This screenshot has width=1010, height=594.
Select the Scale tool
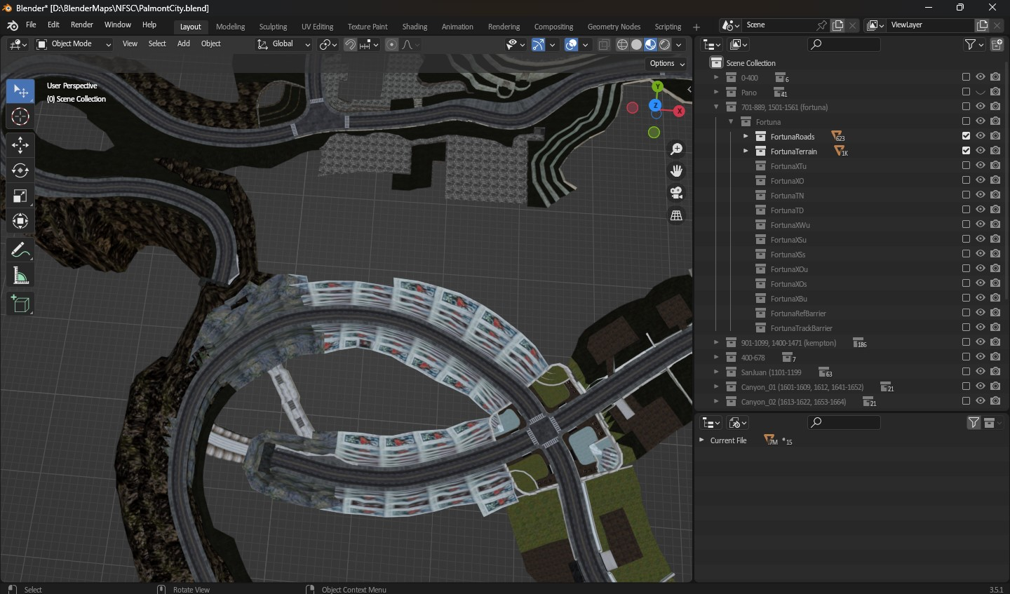(x=20, y=196)
